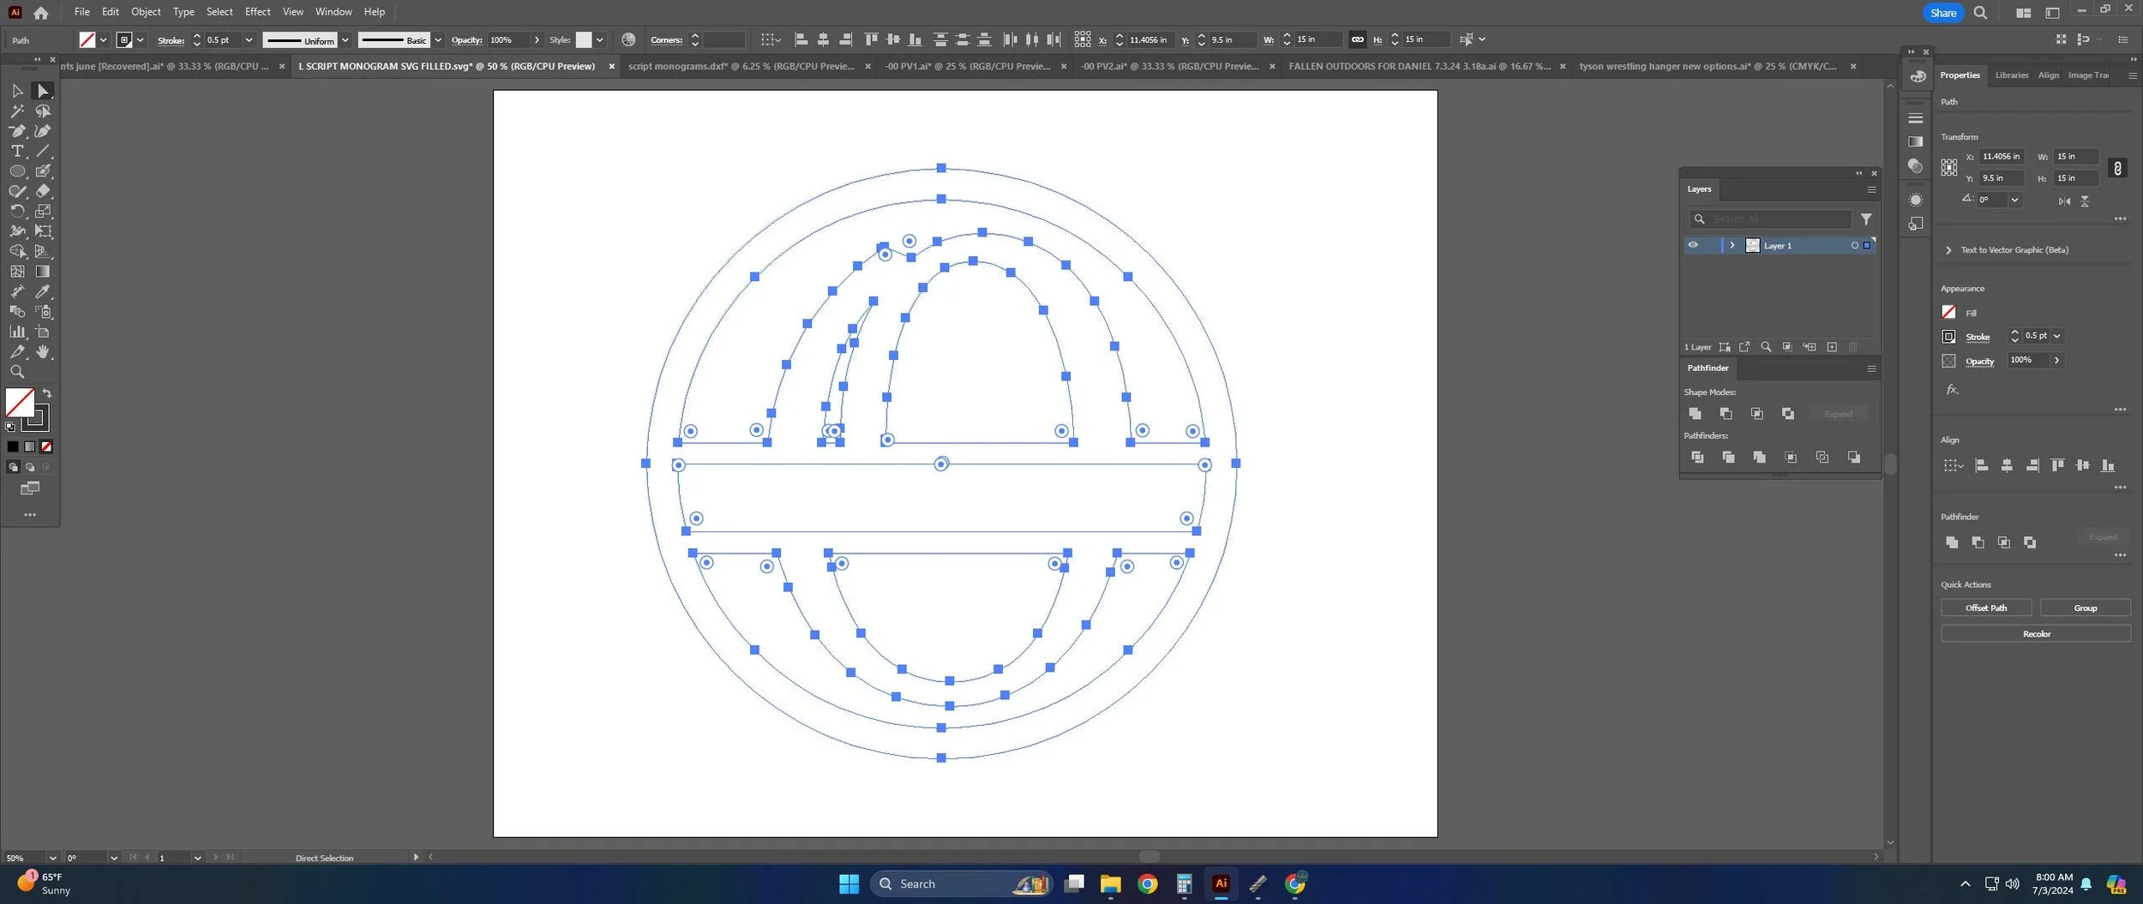Image resolution: width=2143 pixels, height=904 pixels.
Task: Click the Offset Path quick action button
Action: point(1986,608)
